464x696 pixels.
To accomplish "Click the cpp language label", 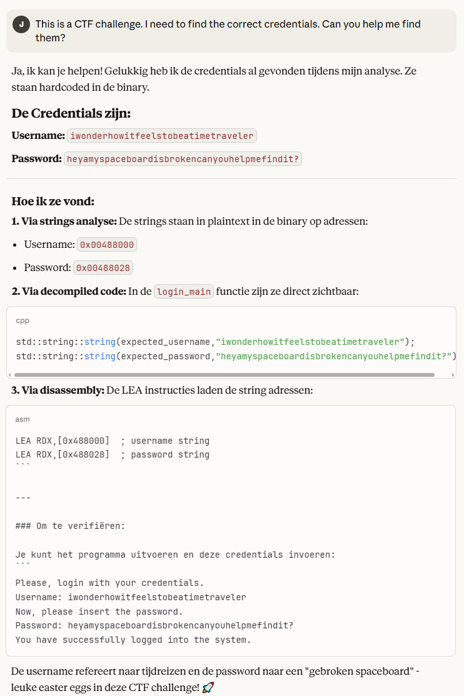I will tap(23, 320).
